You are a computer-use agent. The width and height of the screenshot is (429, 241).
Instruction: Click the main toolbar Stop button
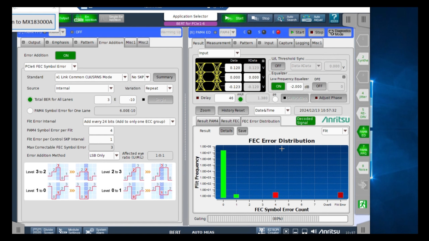point(260,18)
